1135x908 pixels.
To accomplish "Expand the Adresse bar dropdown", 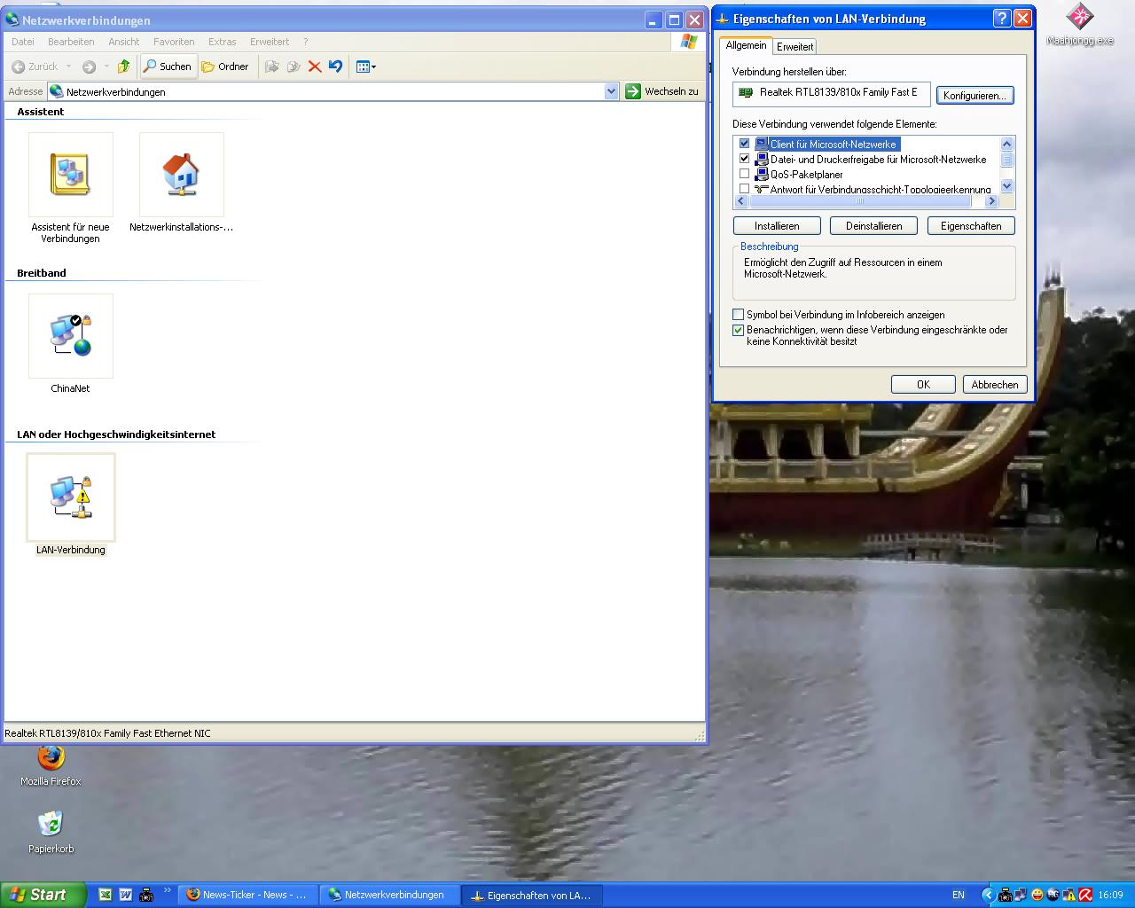I will 611,91.
